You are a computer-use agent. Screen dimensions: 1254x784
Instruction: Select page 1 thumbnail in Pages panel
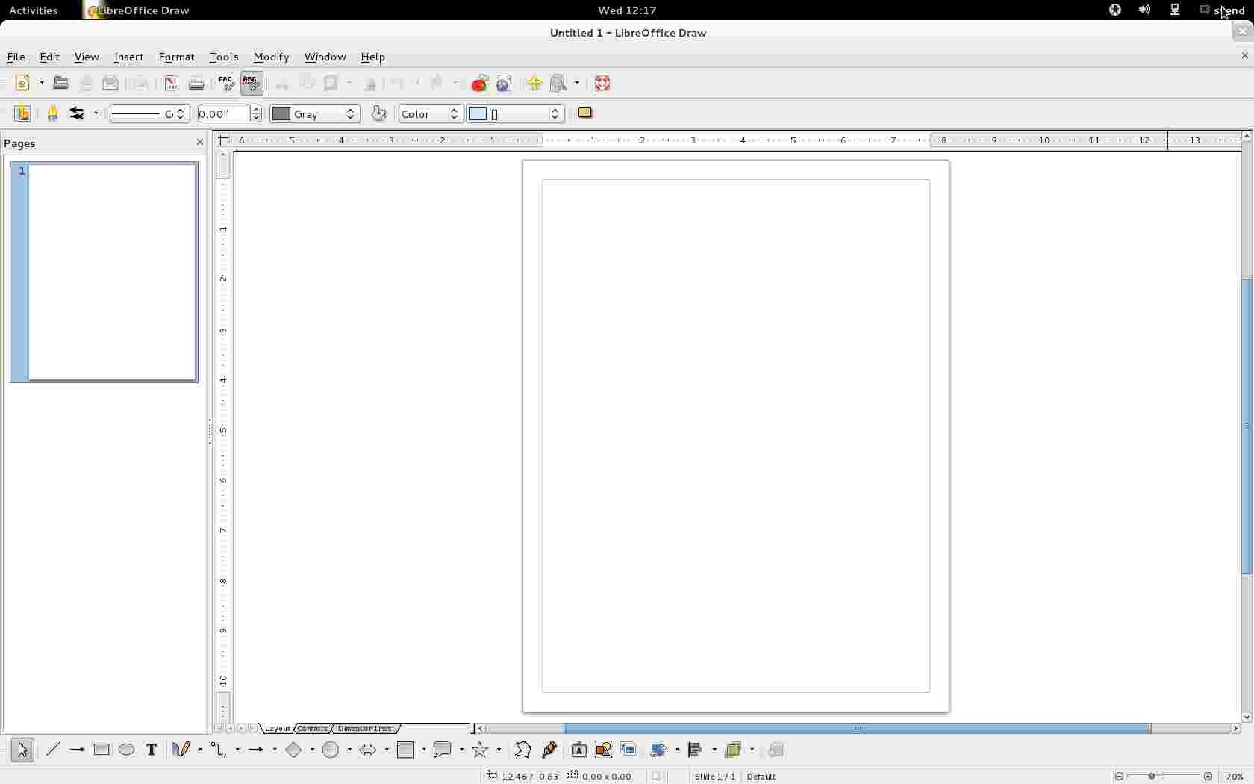tap(104, 273)
